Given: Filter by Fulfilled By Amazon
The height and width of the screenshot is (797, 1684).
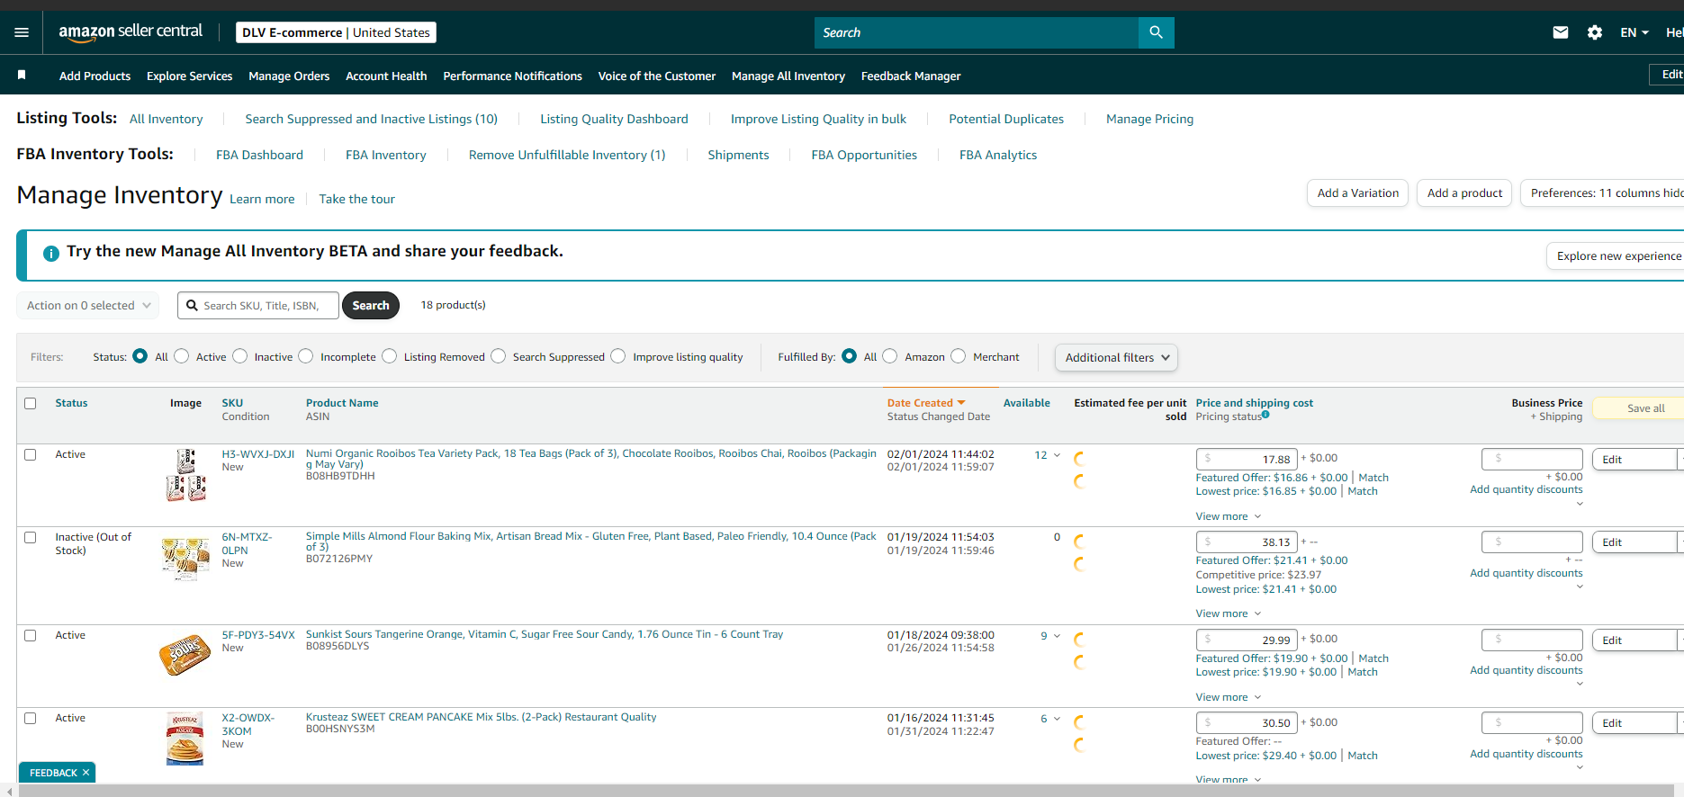Looking at the screenshot, I should (x=890, y=356).
